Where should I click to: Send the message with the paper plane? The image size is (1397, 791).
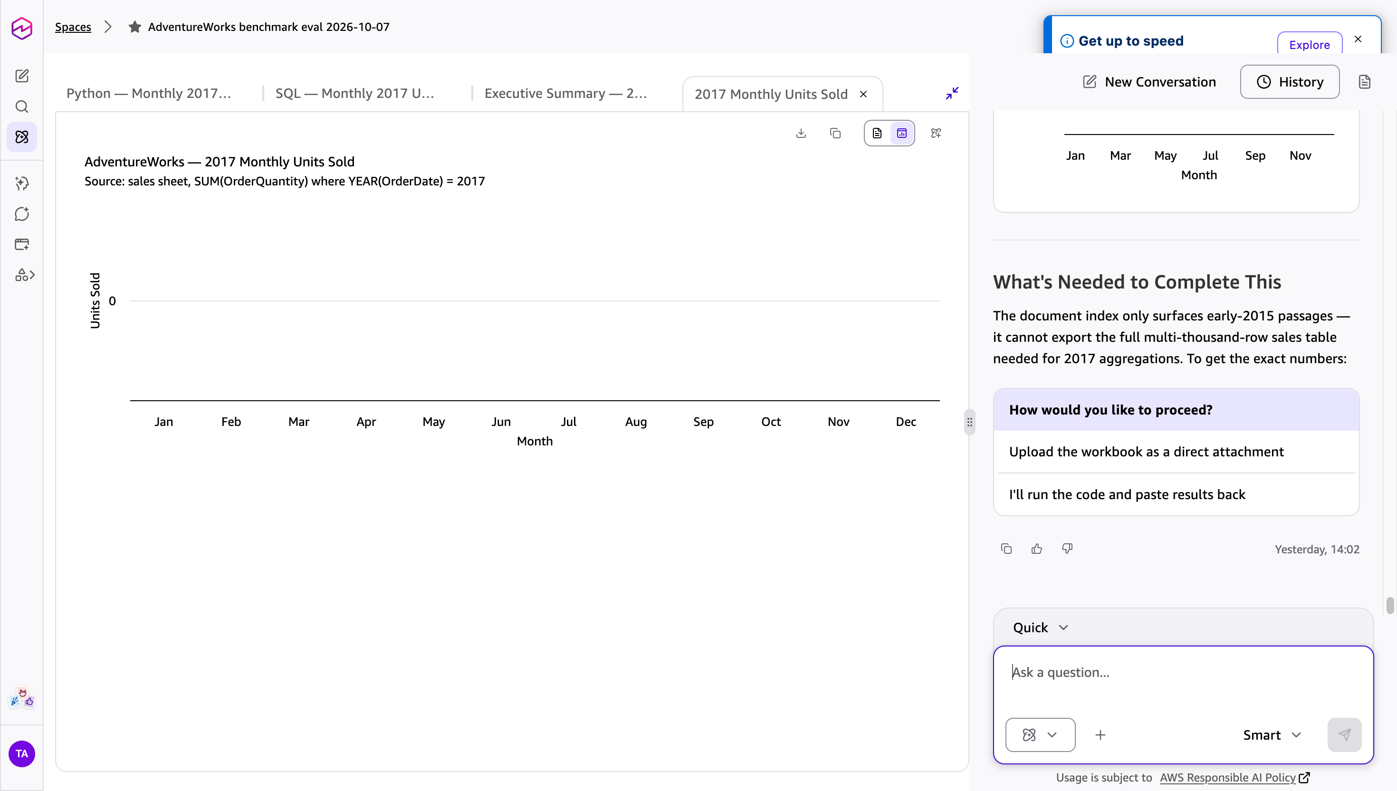tap(1344, 735)
